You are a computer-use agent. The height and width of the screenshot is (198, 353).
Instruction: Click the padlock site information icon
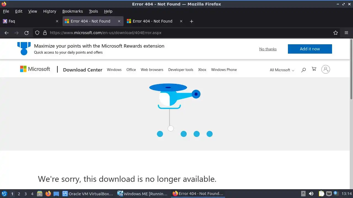(45, 33)
